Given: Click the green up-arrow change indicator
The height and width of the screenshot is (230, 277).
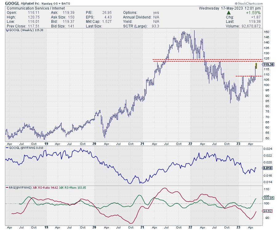Looking at the screenshot, I should click(228, 13).
